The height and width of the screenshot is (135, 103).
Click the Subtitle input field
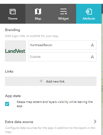tap(62, 57)
